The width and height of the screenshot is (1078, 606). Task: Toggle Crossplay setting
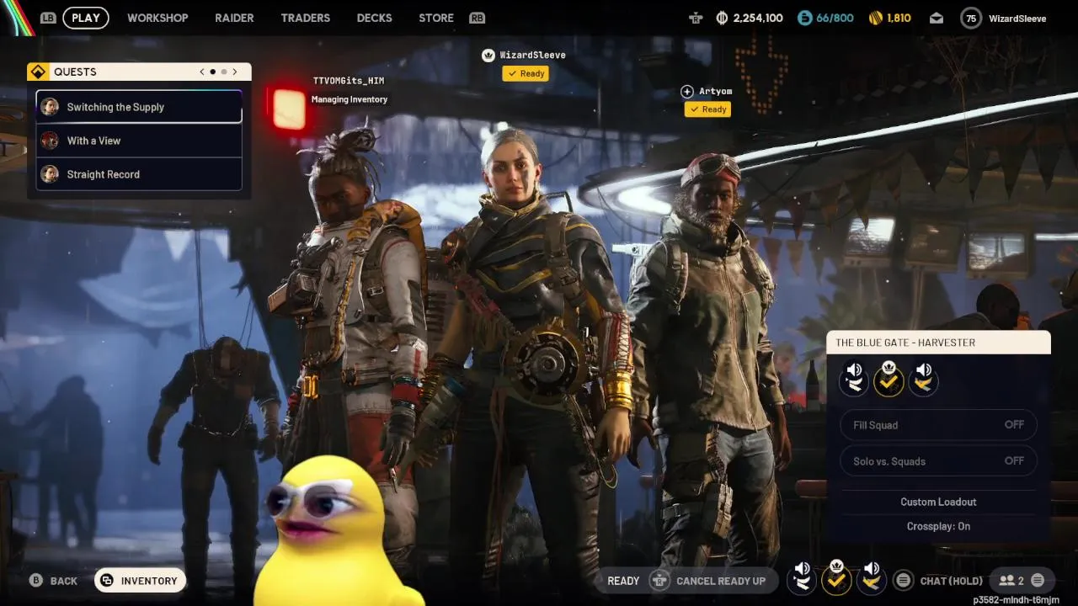[938, 526]
